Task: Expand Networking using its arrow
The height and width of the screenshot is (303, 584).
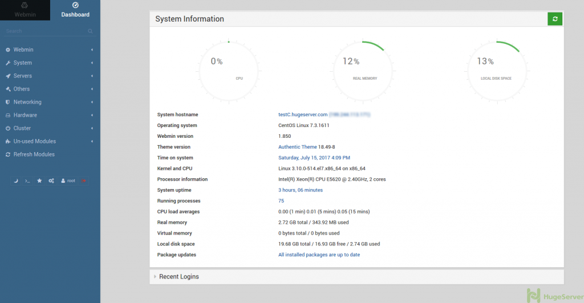Action: coord(92,102)
